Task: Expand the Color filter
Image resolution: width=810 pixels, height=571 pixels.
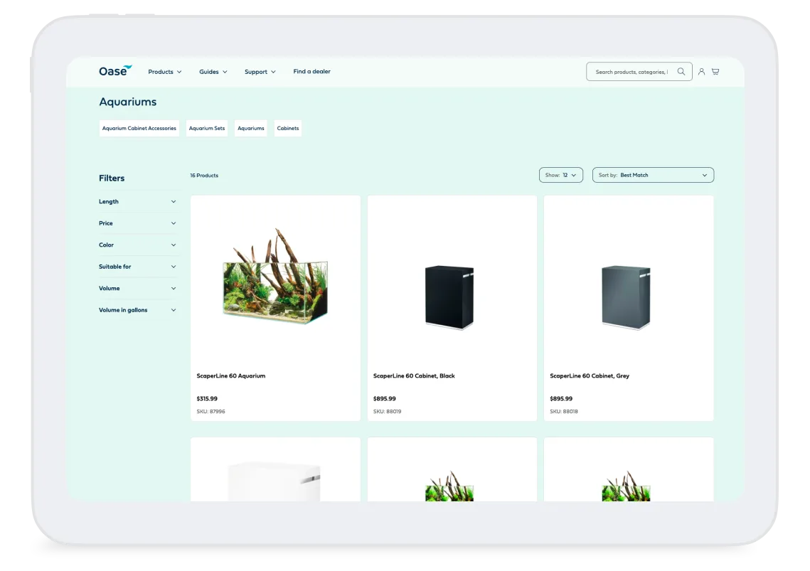Action: (x=137, y=245)
